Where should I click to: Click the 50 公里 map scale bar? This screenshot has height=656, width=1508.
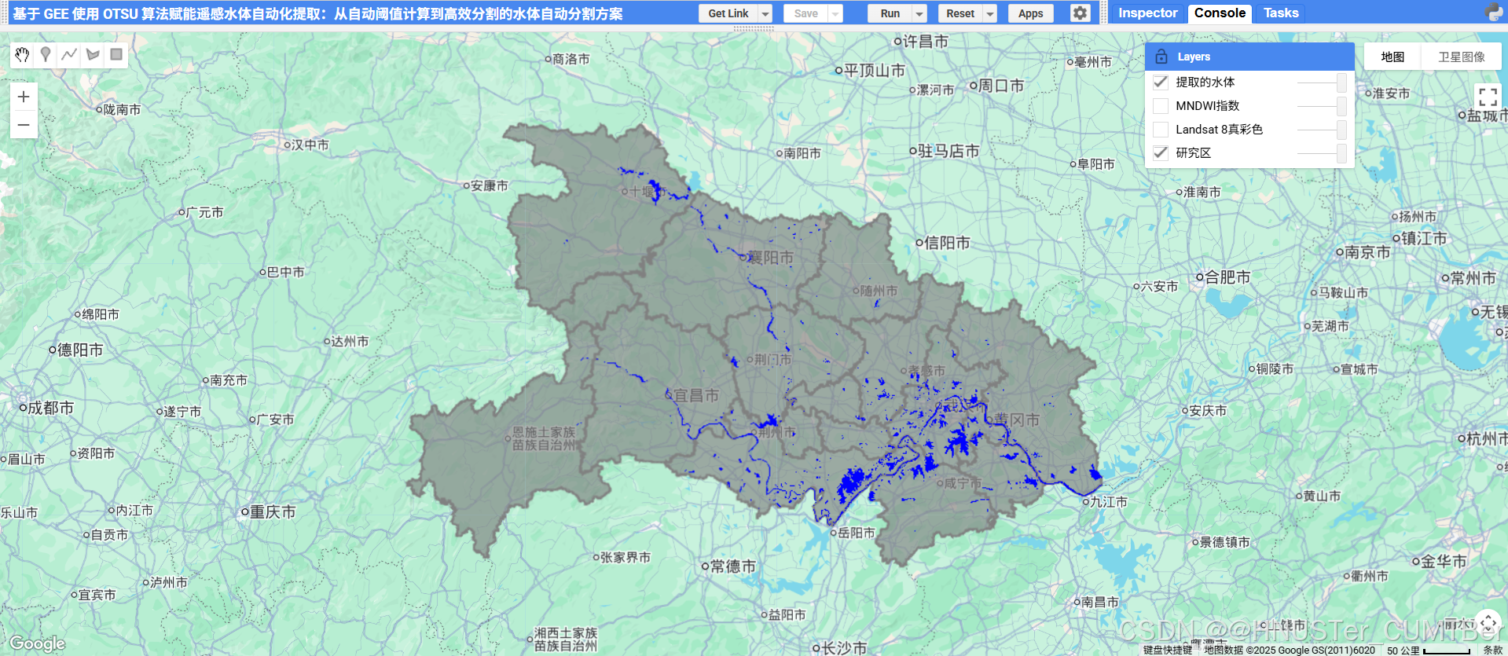point(1428,650)
